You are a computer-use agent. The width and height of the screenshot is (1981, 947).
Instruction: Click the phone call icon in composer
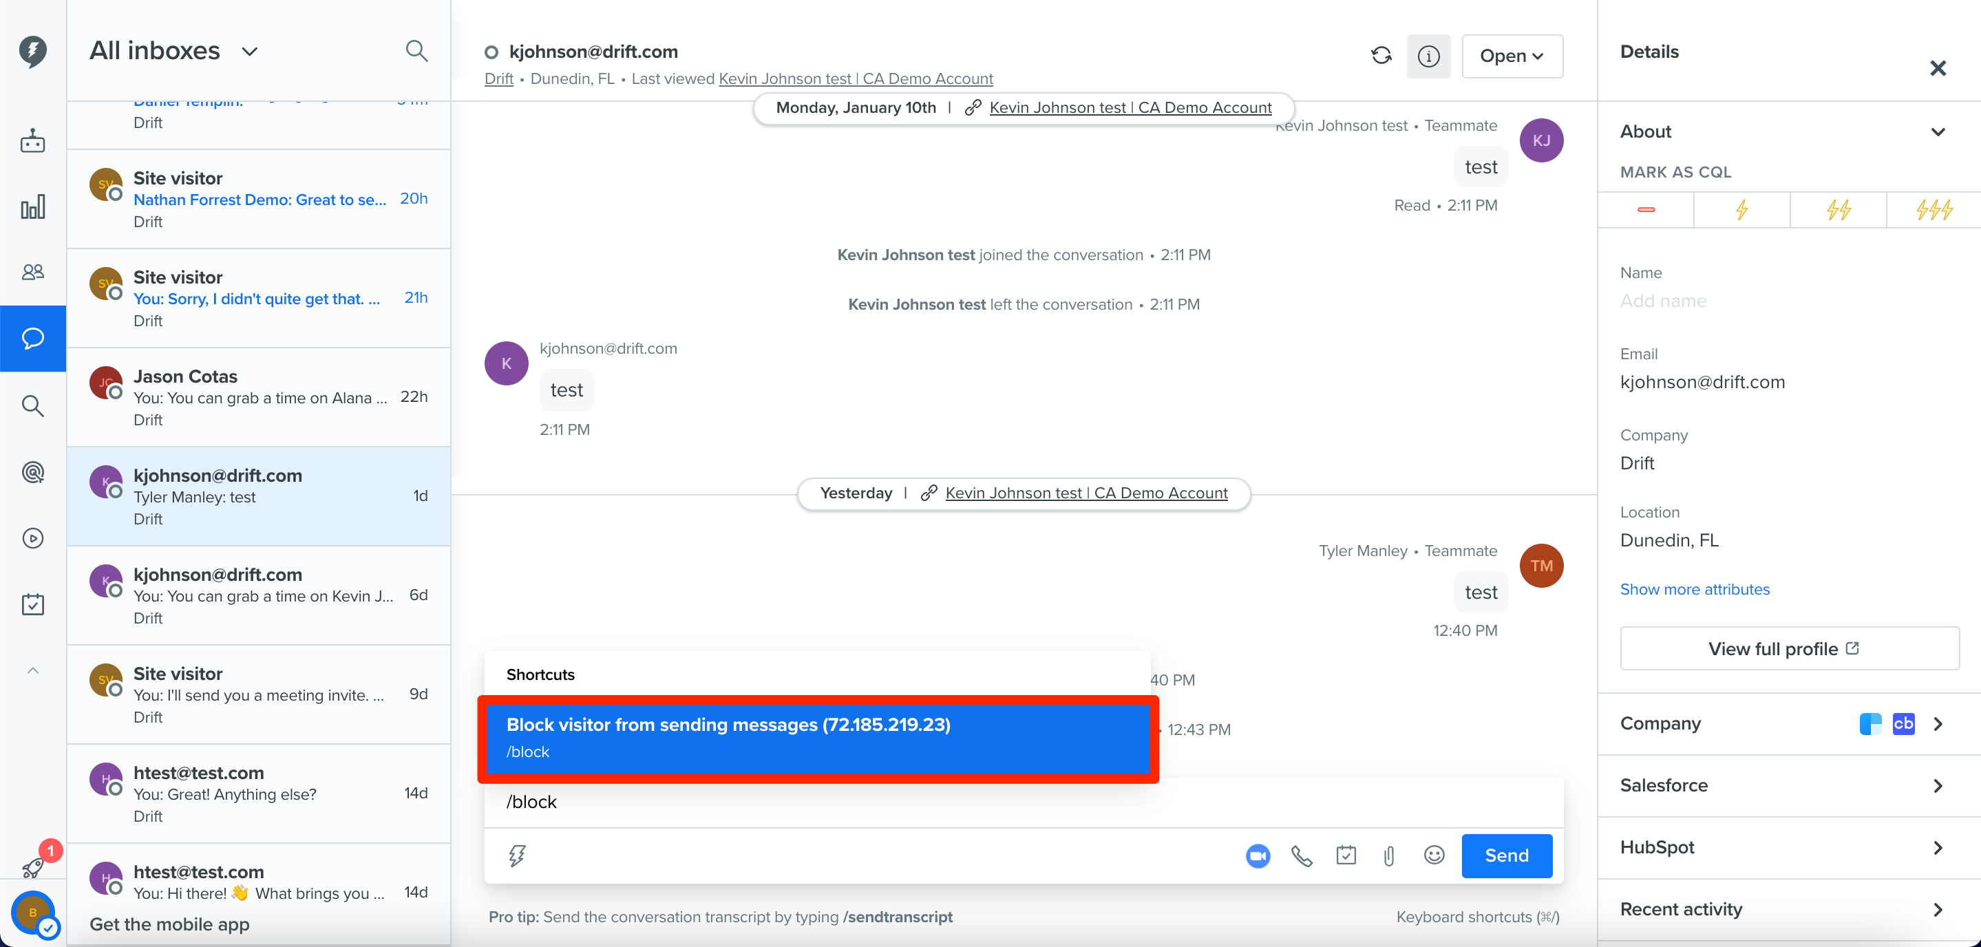[x=1301, y=855]
